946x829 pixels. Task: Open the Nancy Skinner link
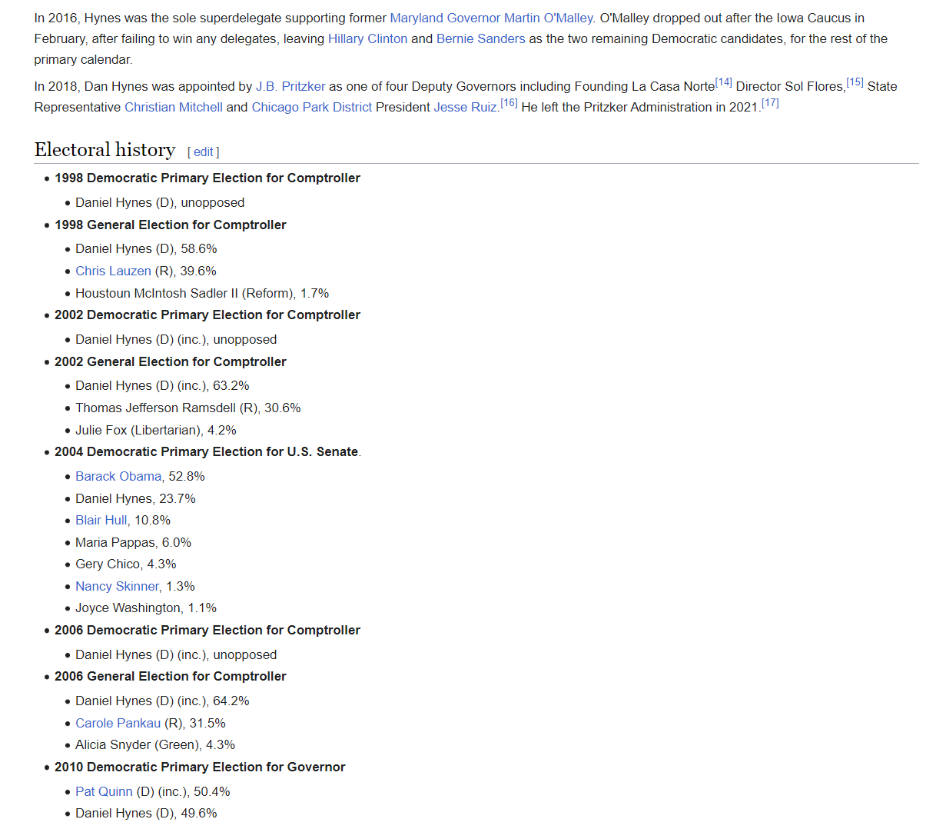[x=117, y=586]
